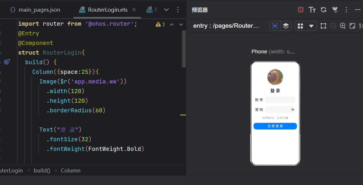This screenshot has width=363, height=185.
Task: Toggle the inspector eye mode
Action: click(275, 26)
